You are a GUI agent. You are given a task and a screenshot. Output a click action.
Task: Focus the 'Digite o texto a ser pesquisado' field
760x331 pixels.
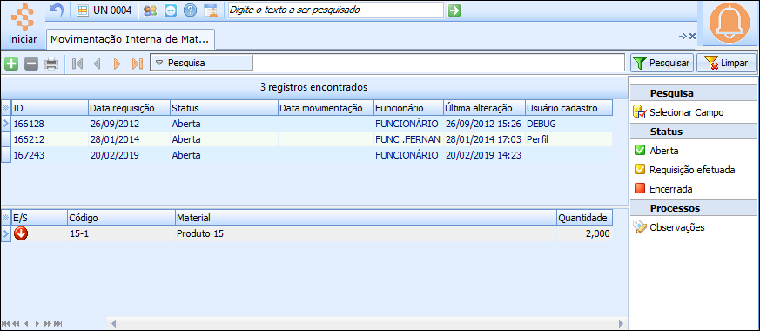point(335,10)
